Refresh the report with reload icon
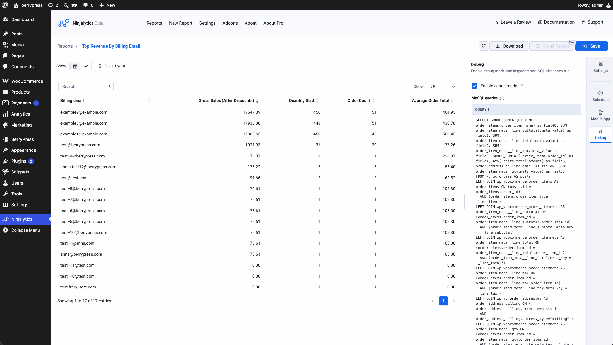This screenshot has width=613, height=345. point(484,46)
